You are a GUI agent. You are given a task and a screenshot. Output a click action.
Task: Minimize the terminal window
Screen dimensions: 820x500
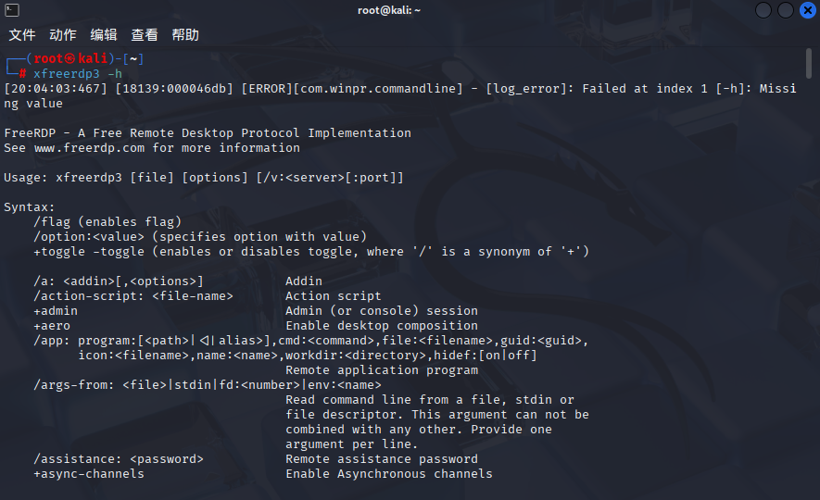(x=763, y=10)
